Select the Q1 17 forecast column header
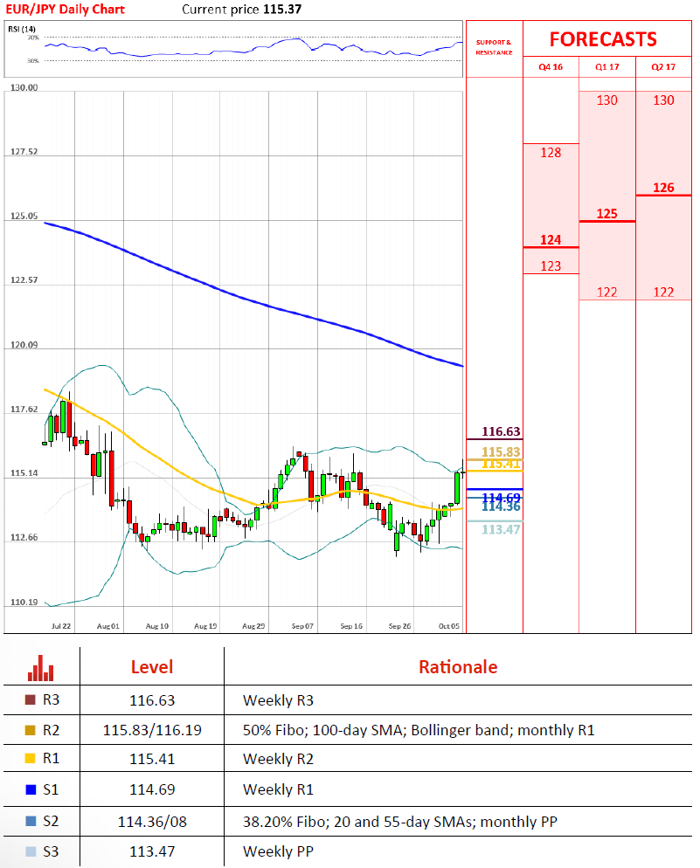The image size is (700, 868). tap(606, 66)
